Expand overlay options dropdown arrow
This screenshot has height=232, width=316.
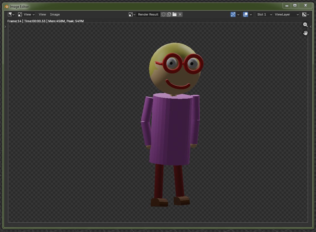tap(251, 14)
